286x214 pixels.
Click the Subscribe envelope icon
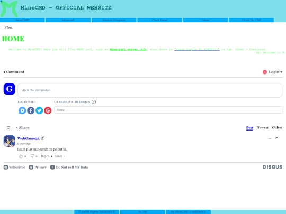(x=6, y=167)
